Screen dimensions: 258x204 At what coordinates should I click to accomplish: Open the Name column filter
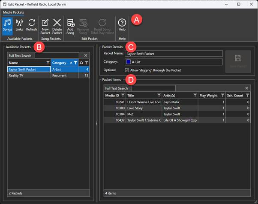pos(47,63)
